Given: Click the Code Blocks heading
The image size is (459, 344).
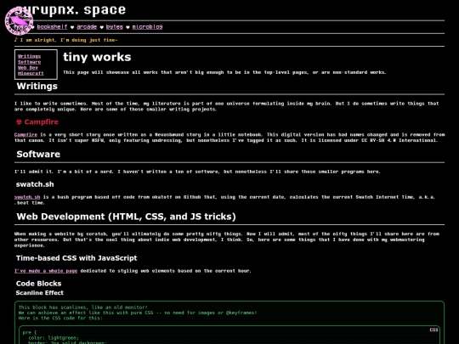Looking at the screenshot, I should pos(38,284).
